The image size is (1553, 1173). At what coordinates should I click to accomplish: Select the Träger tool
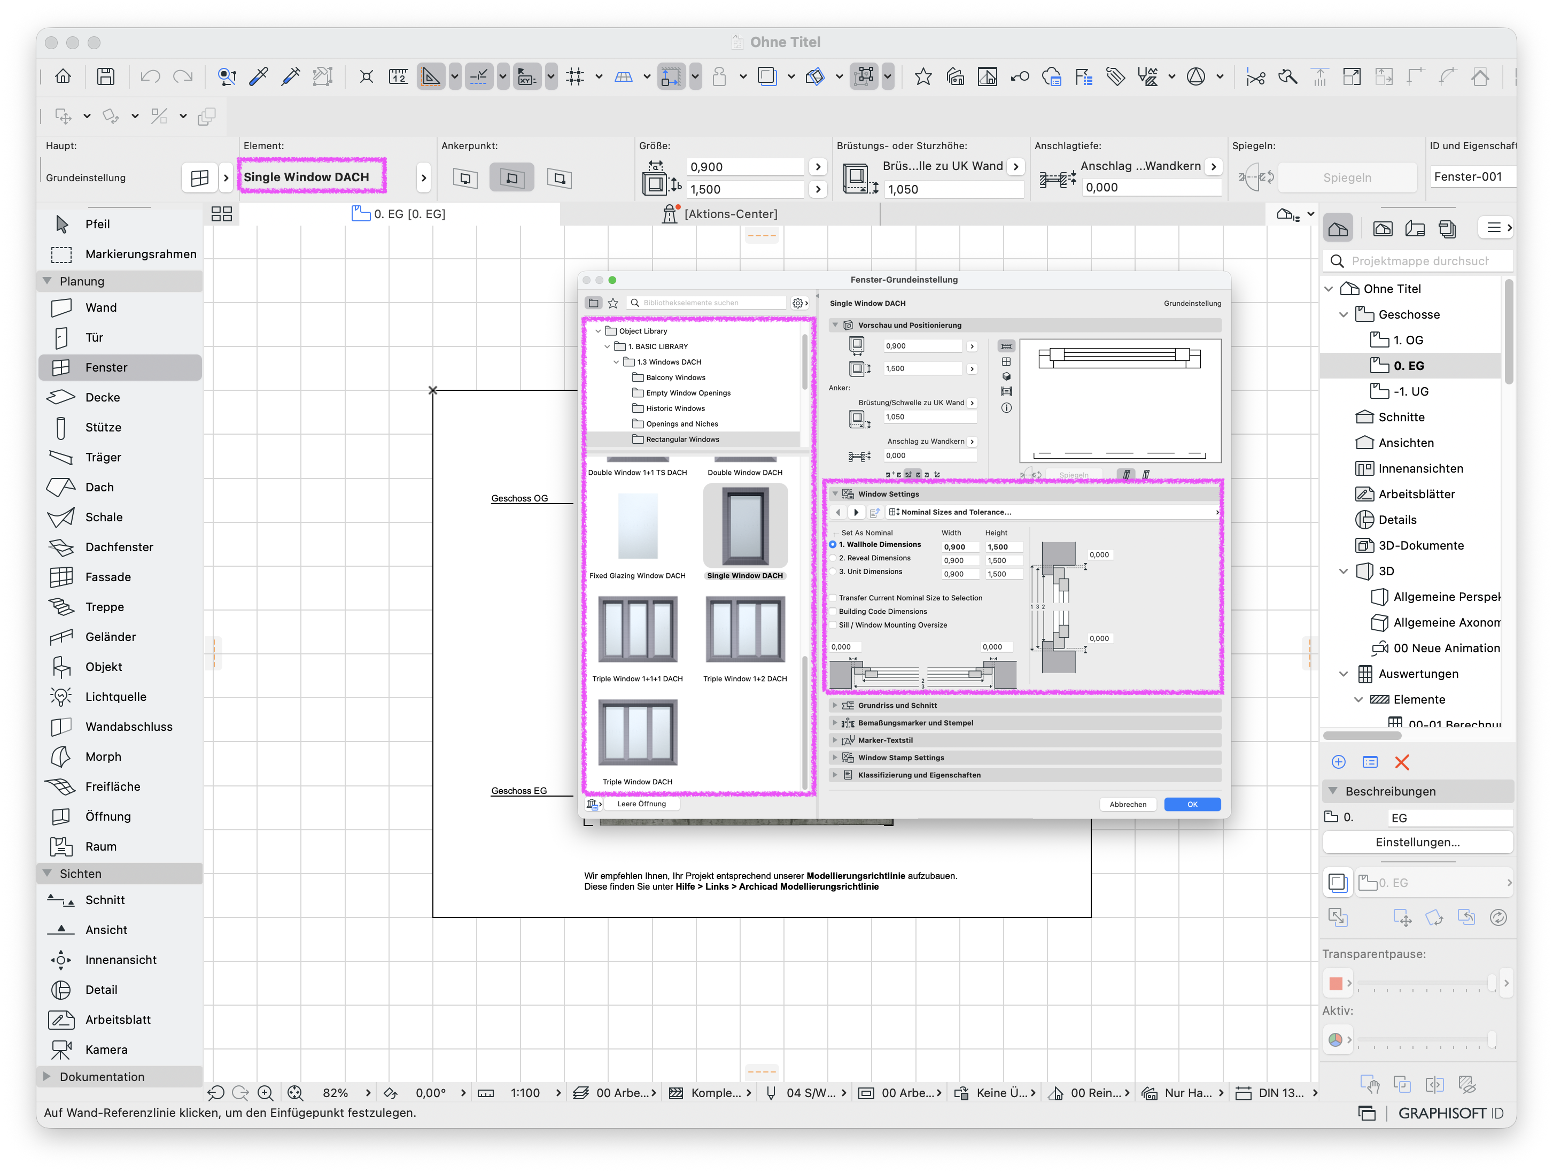120,457
